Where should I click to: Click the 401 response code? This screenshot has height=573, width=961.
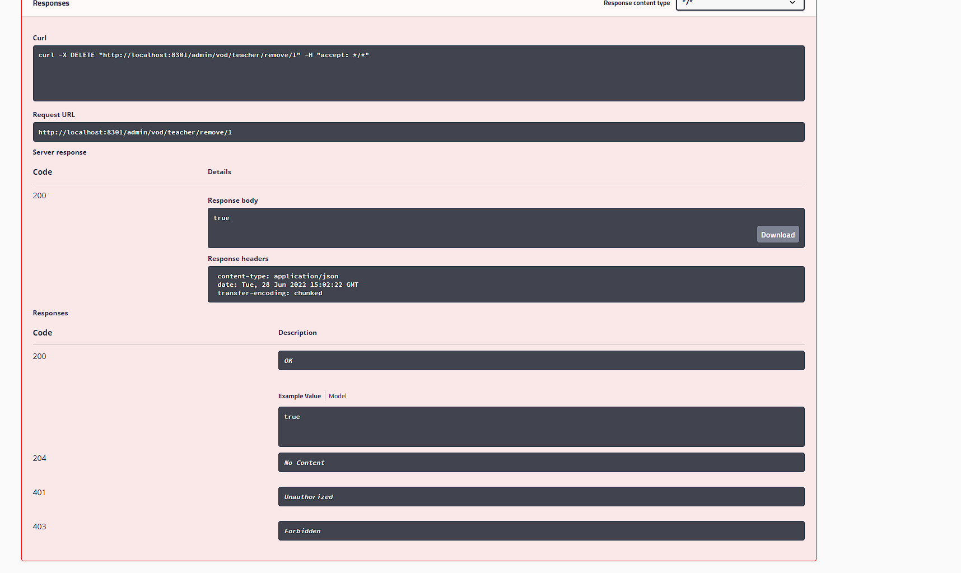pyautogui.click(x=39, y=492)
